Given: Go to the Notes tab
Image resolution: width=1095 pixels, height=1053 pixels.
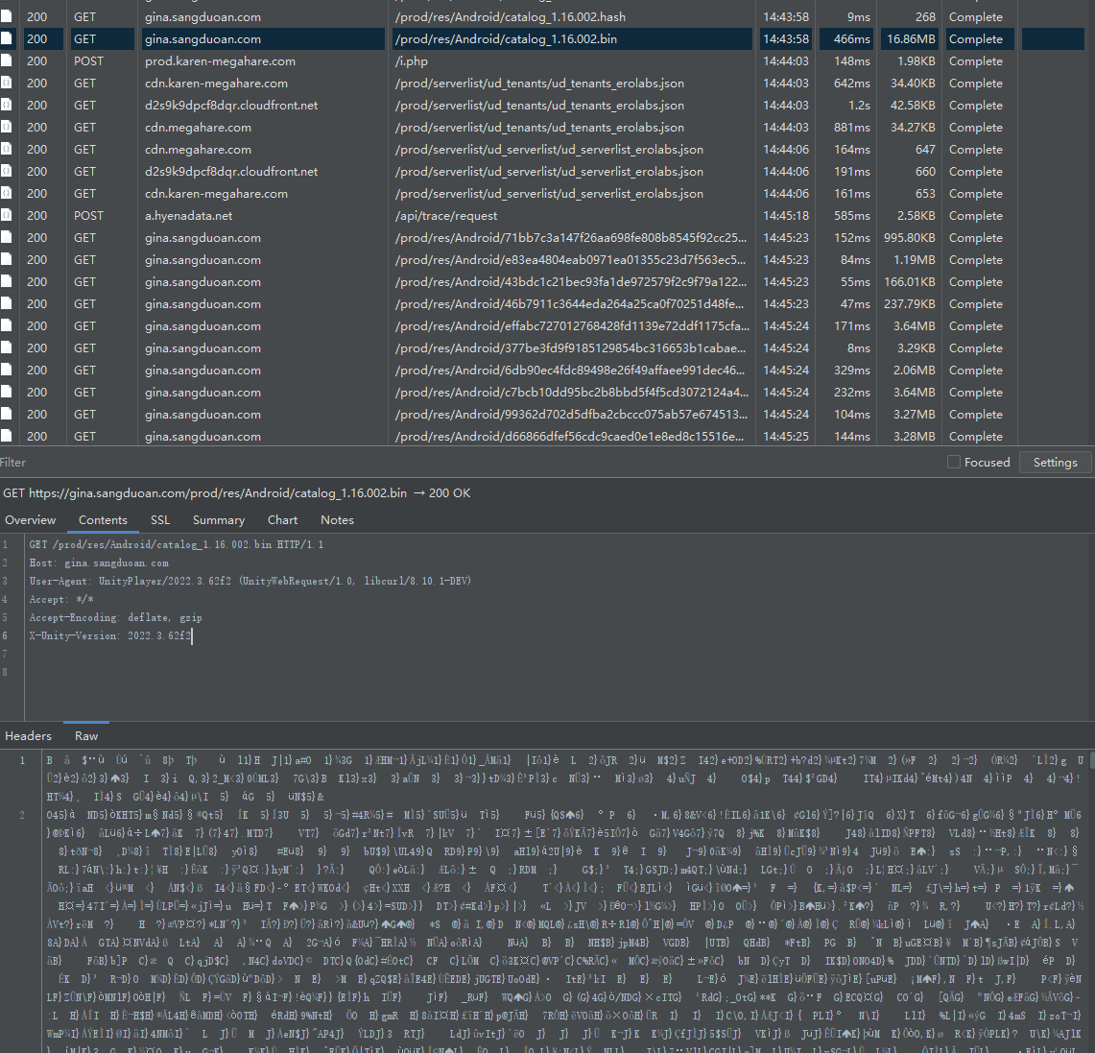Looking at the screenshot, I should [x=337, y=520].
